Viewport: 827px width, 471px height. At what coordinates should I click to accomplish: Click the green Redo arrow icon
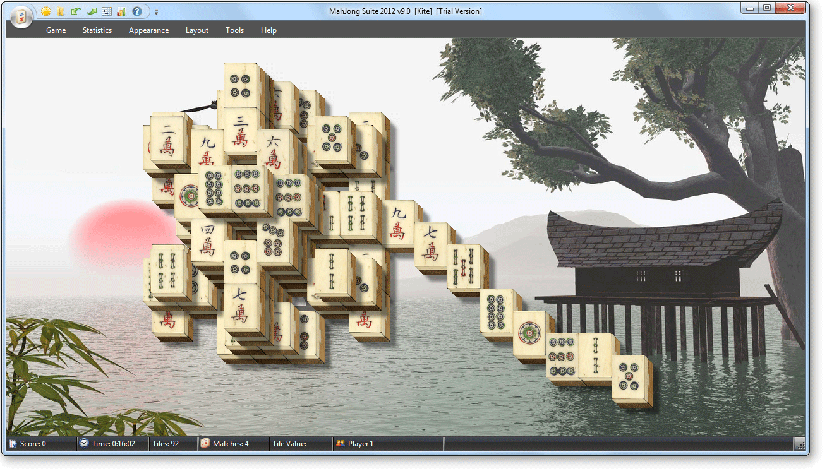[91, 11]
